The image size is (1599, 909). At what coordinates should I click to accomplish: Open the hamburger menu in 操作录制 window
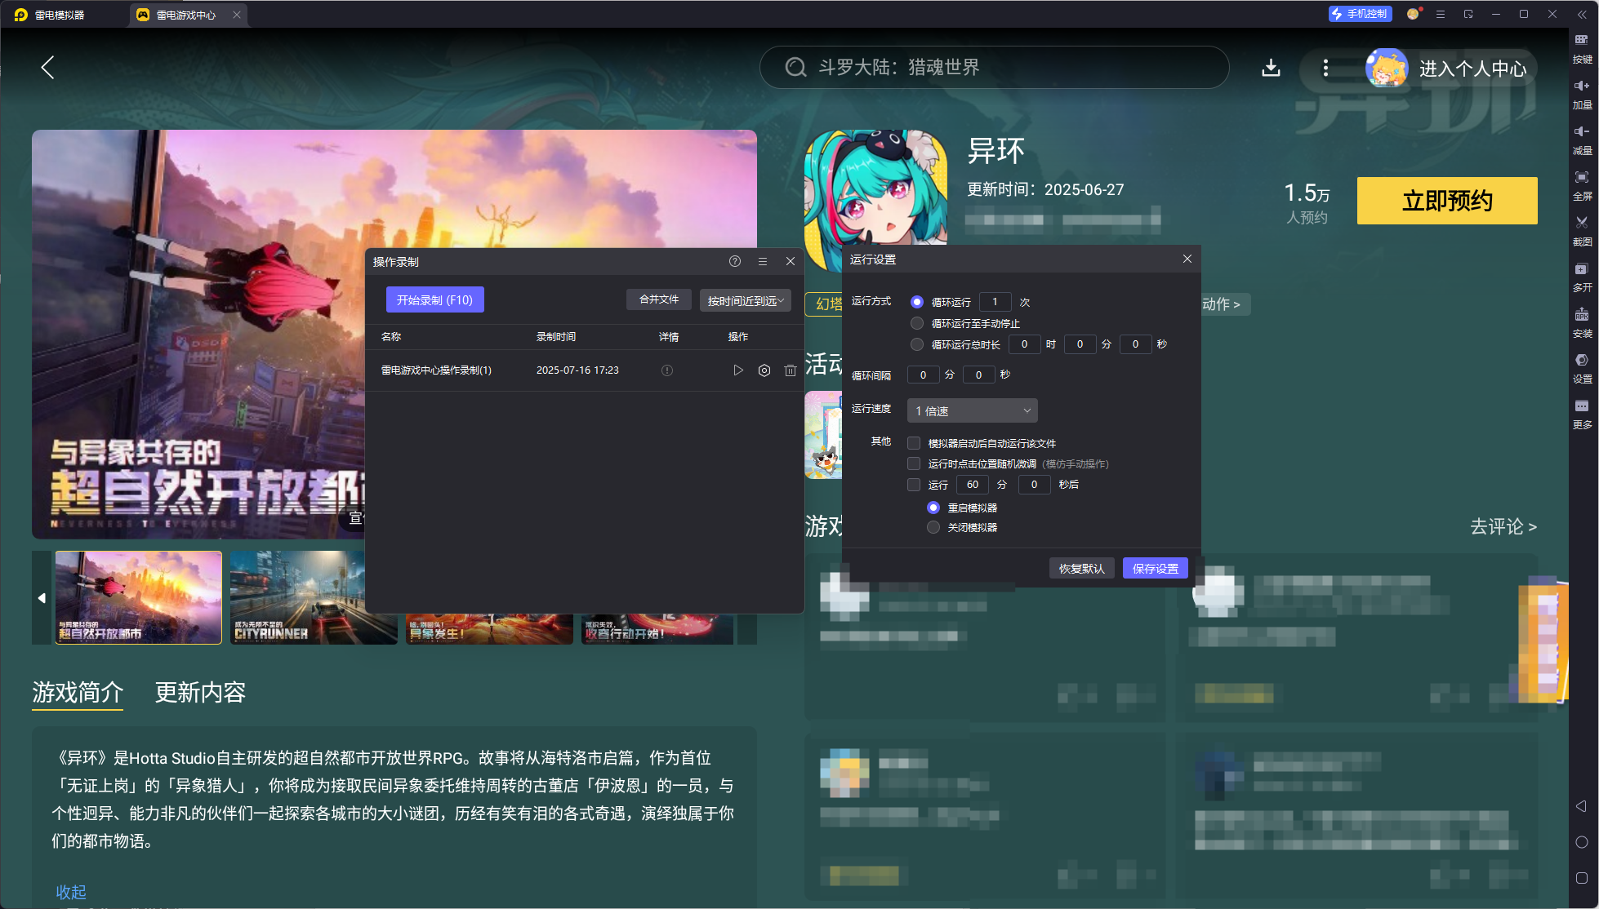pyautogui.click(x=763, y=261)
